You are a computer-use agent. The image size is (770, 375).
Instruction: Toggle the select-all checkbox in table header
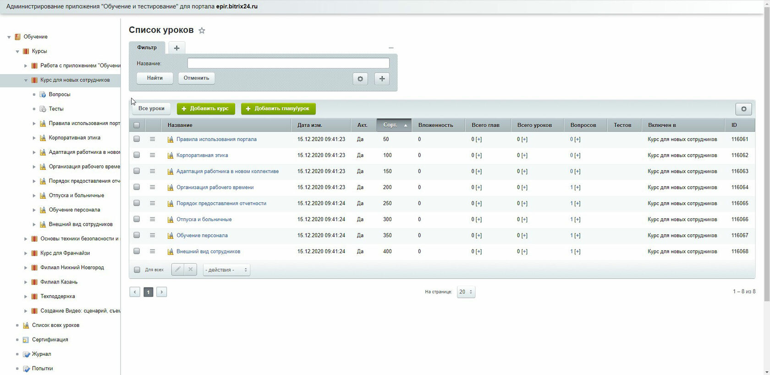137,125
